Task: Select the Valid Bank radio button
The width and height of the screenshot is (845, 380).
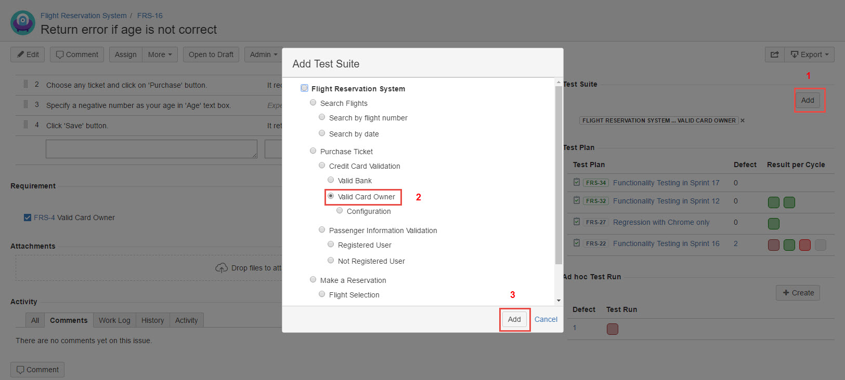Action: (x=331, y=180)
